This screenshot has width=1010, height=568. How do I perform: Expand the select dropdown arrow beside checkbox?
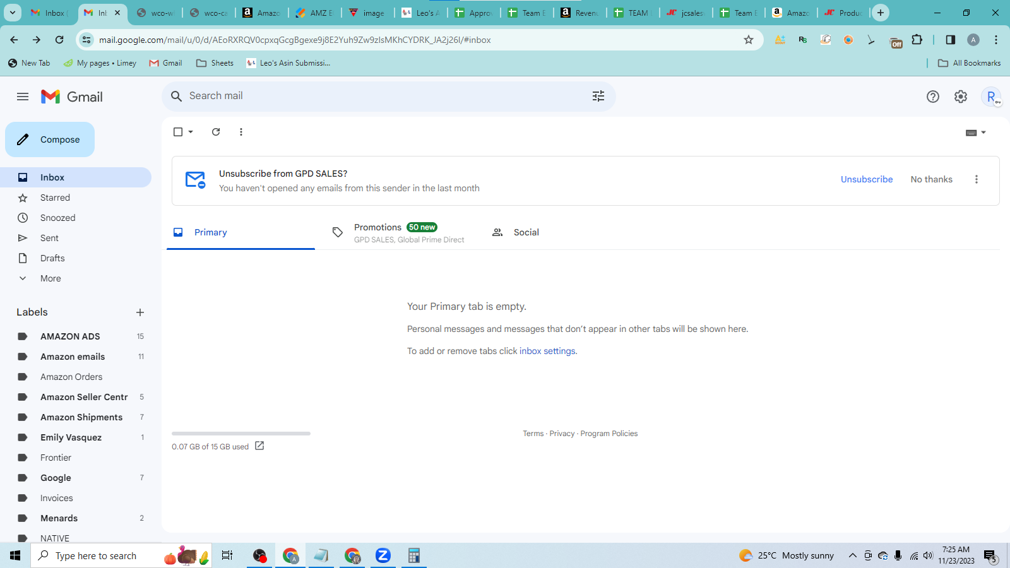191,132
